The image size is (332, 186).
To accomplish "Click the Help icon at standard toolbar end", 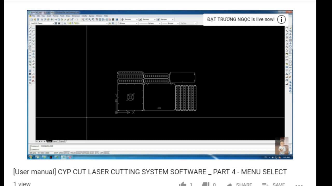I will click(117, 19).
